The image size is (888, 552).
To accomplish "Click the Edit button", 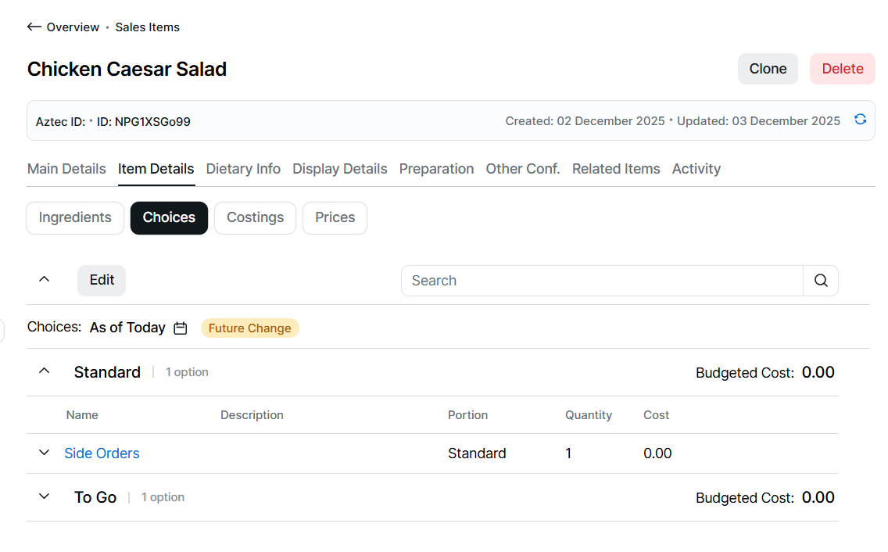I will pyautogui.click(x=102, y=280).
